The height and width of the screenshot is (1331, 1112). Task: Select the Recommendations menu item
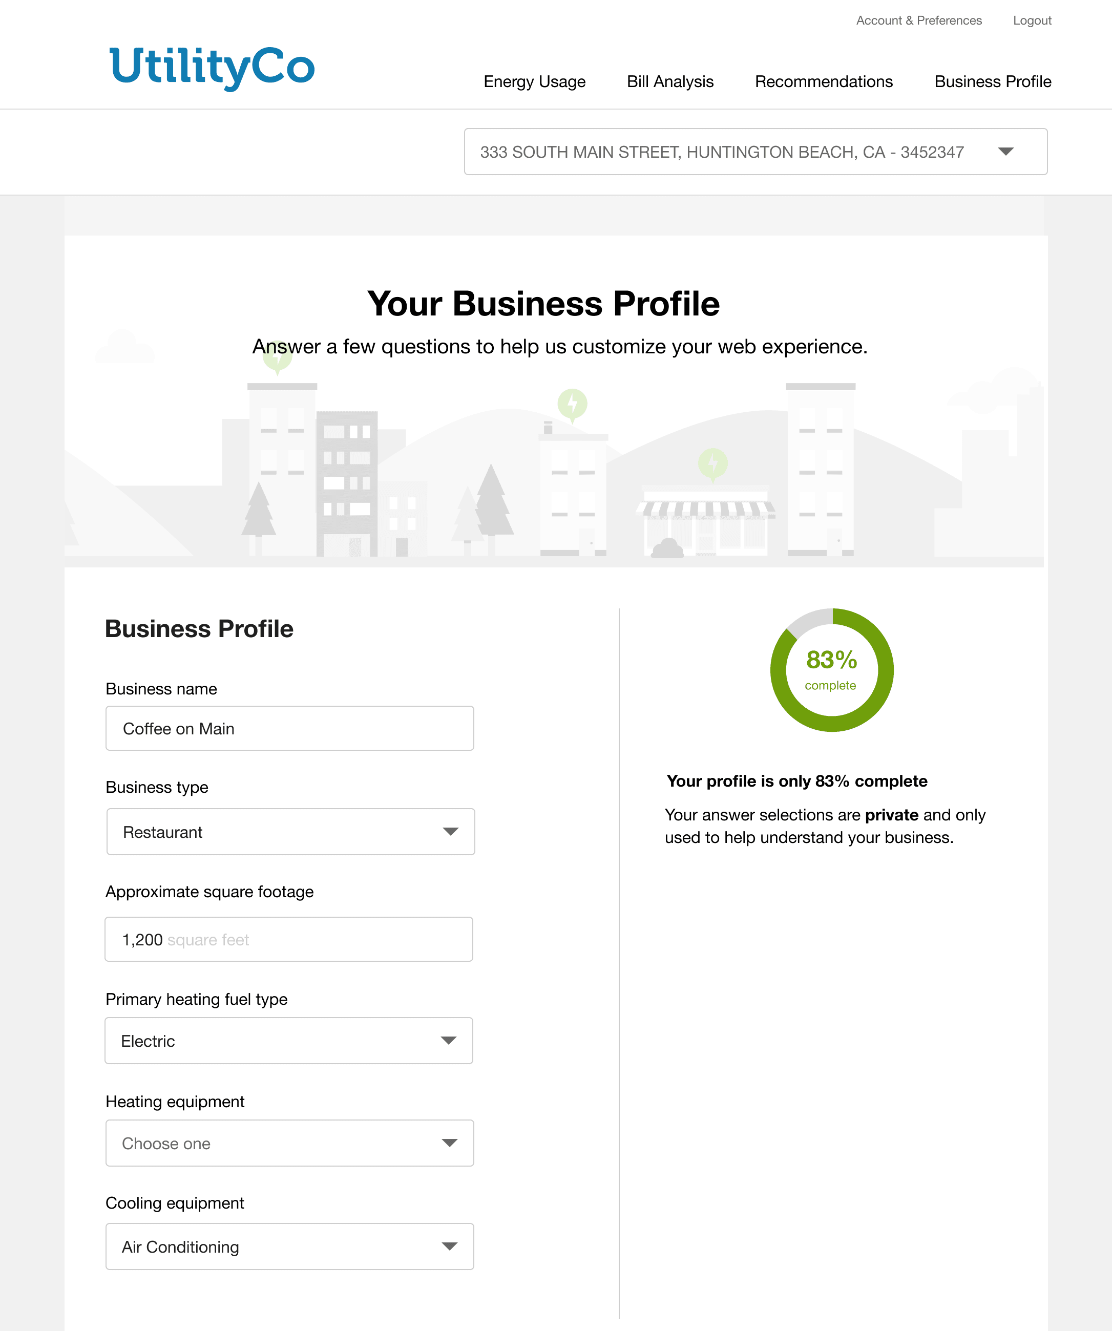pyautogui.click(x=824, y=81)
